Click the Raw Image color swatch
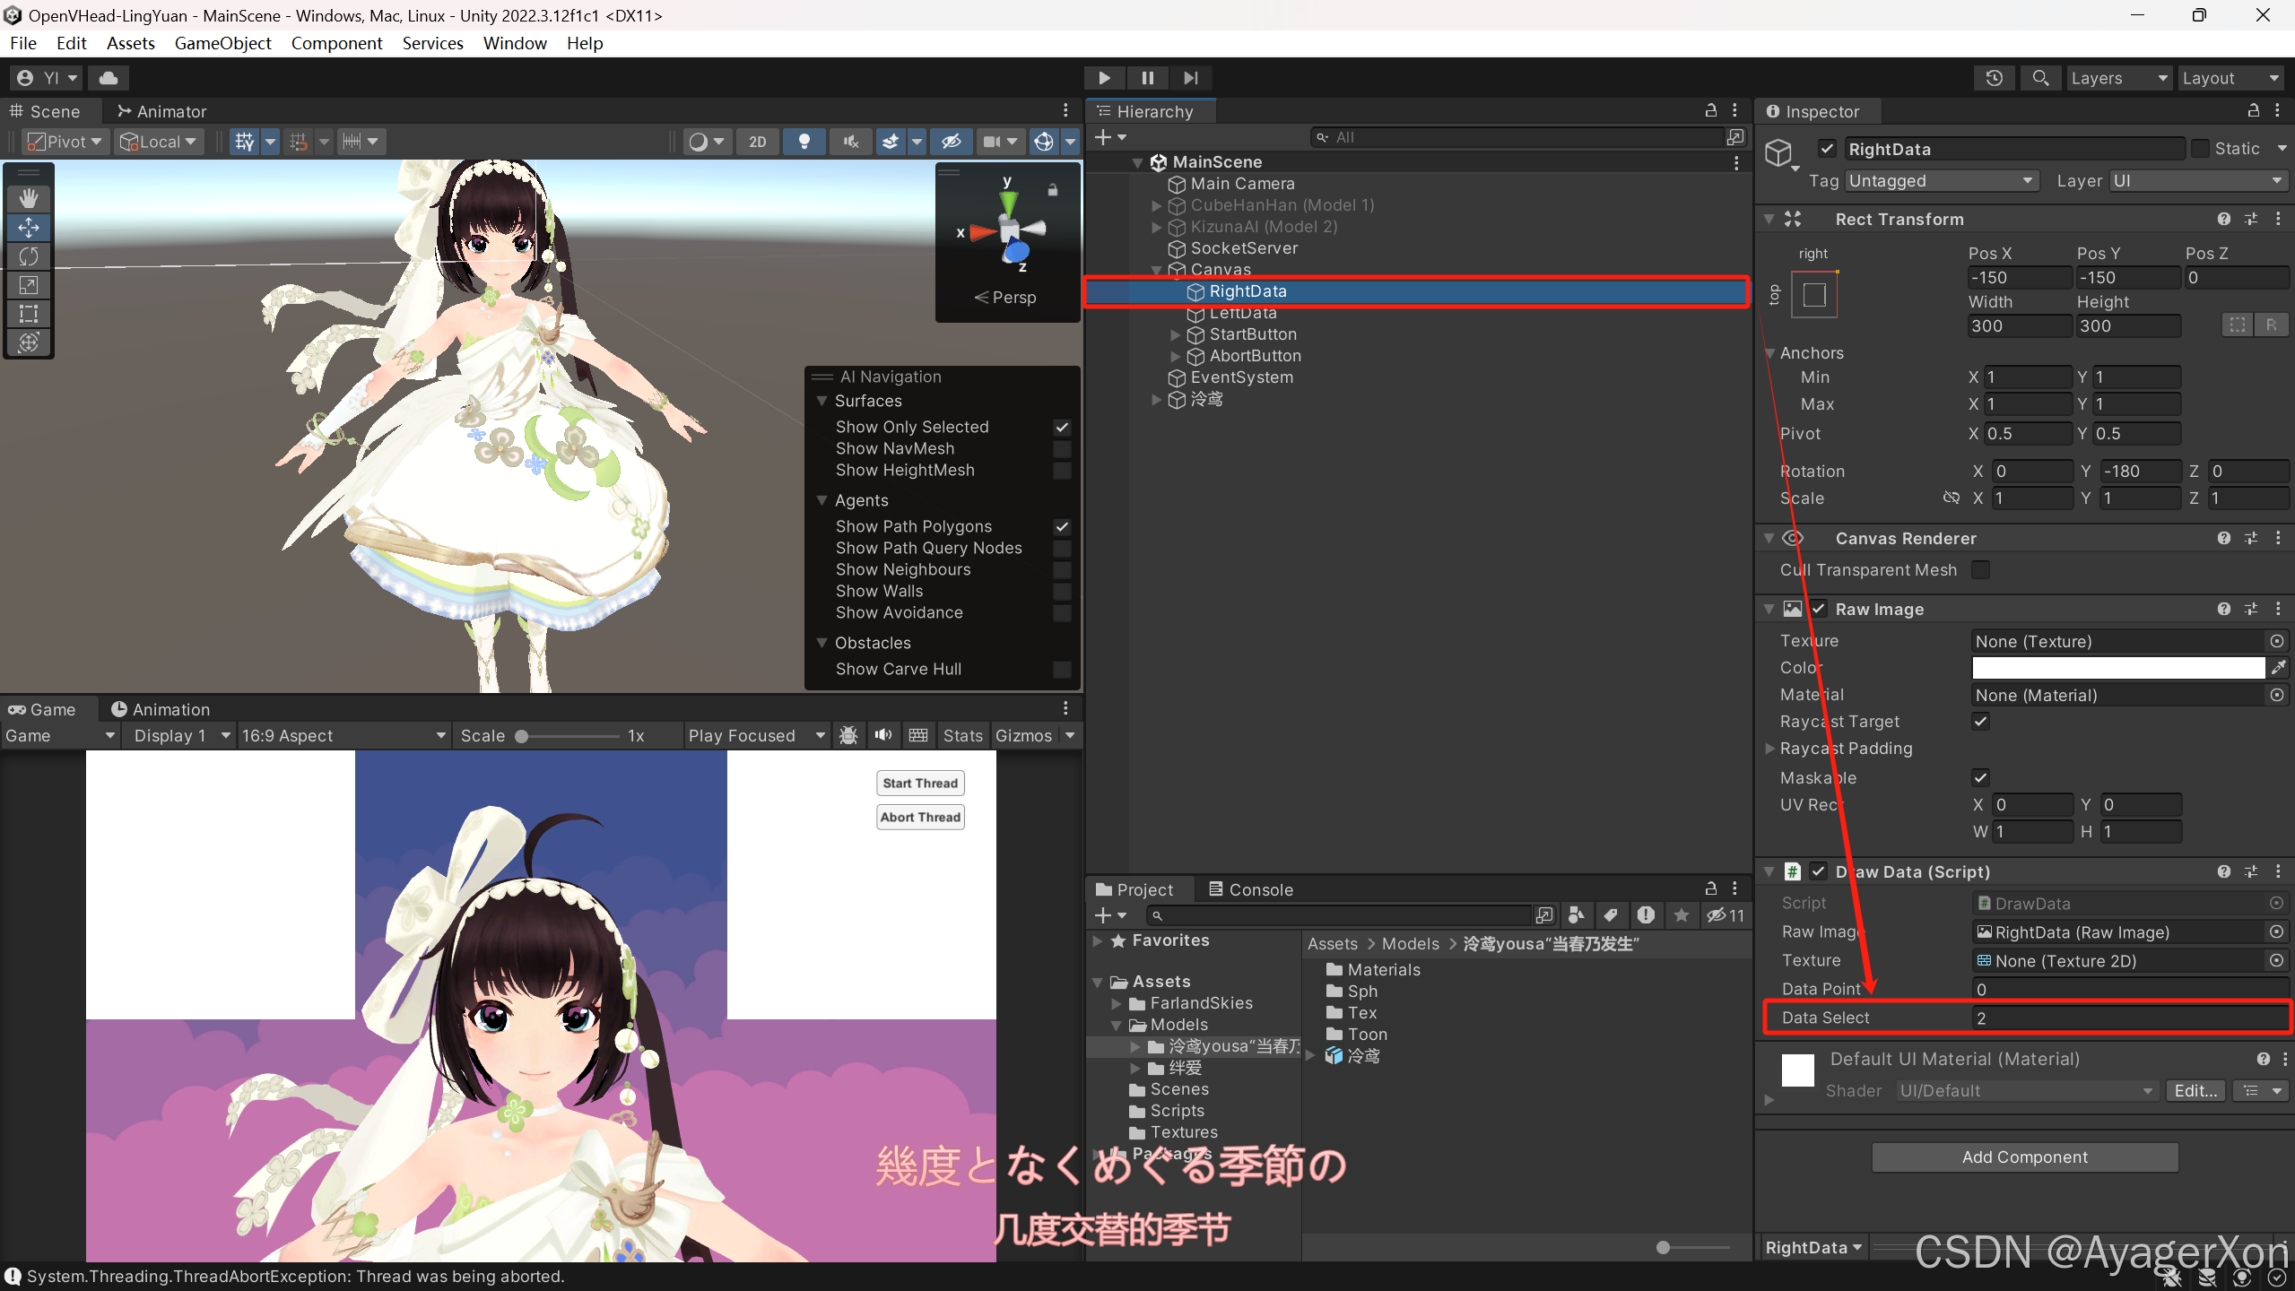2295x1291 pixels. click(x=2118, y=668)
